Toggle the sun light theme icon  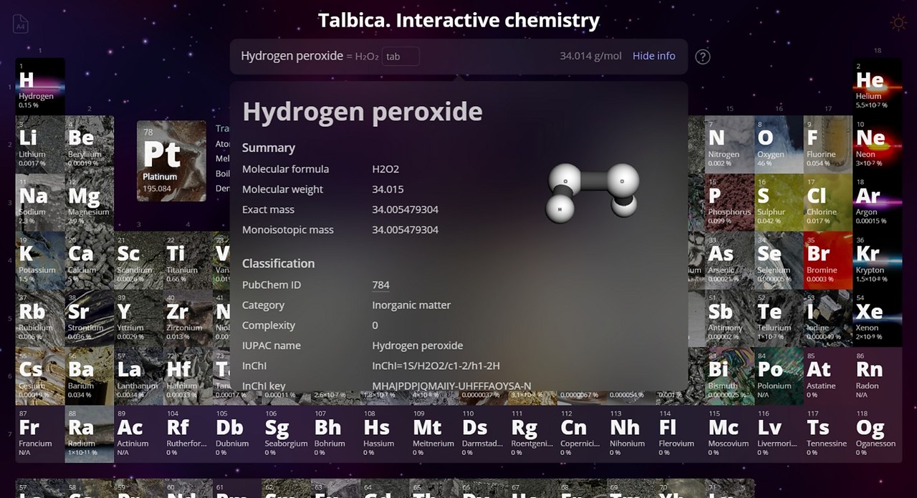tap(898, 24)
